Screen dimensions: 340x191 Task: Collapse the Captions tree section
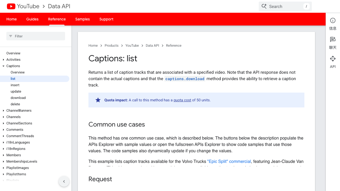3,66
